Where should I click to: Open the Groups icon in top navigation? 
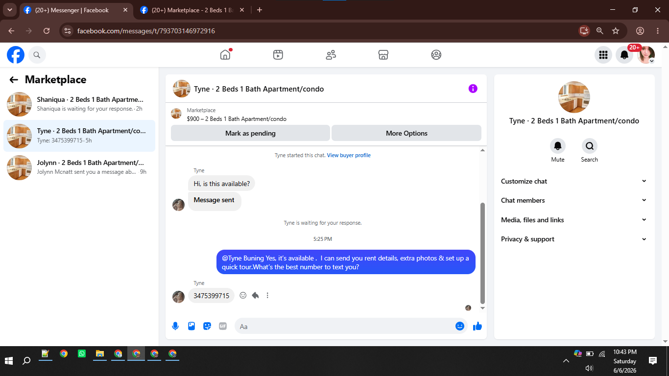point(436,55)
